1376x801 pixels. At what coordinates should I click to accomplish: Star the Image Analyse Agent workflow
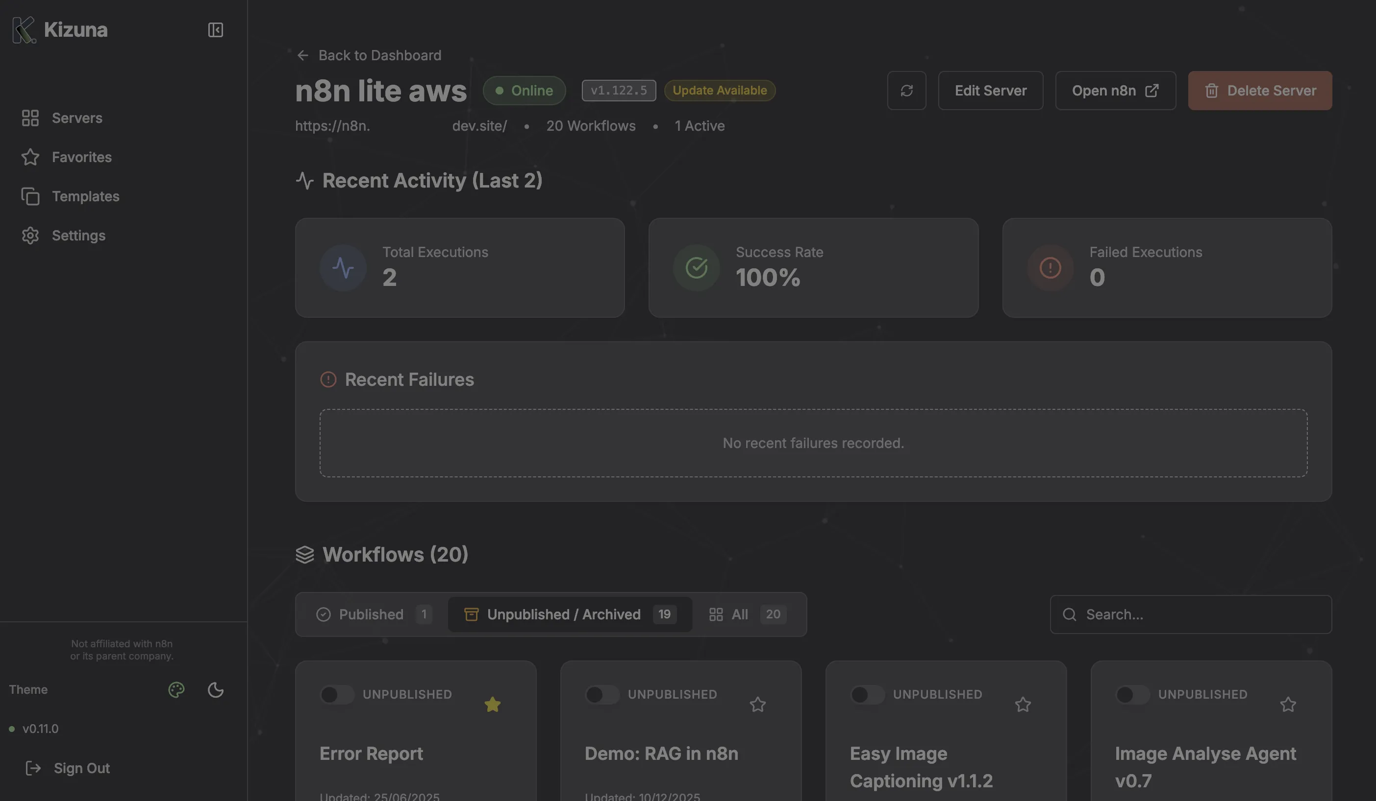click(1288, 705)
